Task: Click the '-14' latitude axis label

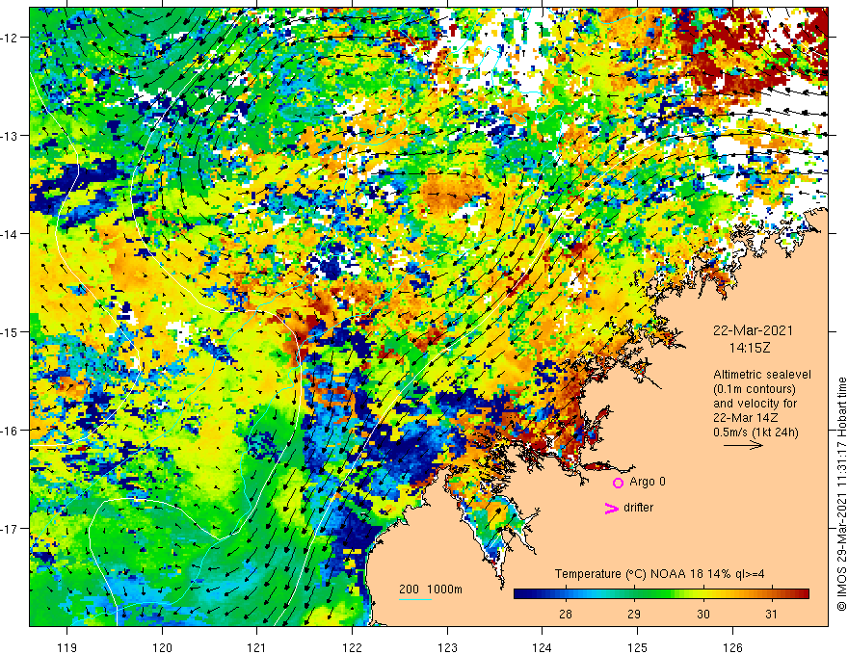Action: click(10, 234)
